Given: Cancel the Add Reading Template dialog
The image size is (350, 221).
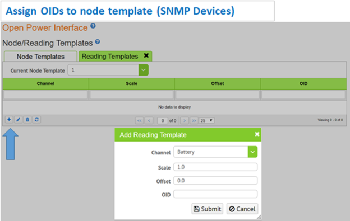Looking at the screenshot, I should click(242, 209).
